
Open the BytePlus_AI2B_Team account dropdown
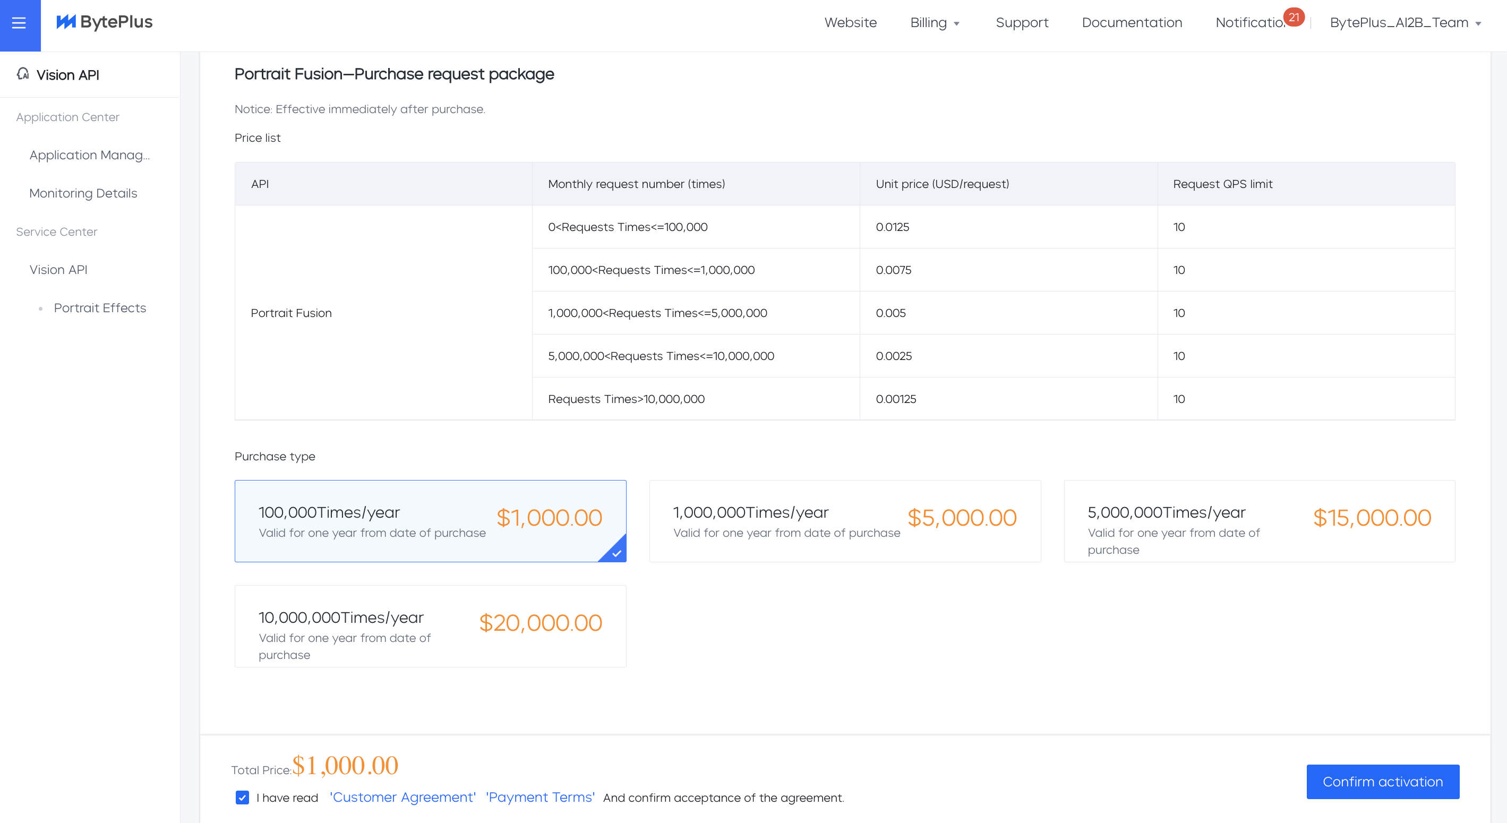pyautogui.click(x=1405, y=23)
